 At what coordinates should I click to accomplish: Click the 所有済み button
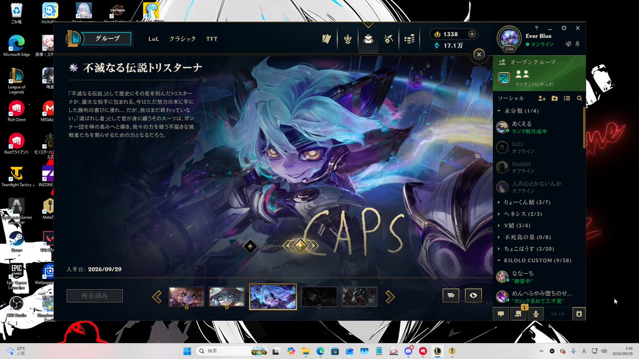click(x=95, y=296)
